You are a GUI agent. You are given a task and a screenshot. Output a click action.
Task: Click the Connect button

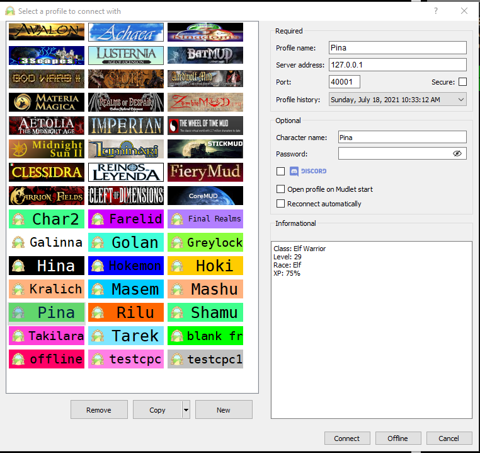pos(347,438)
